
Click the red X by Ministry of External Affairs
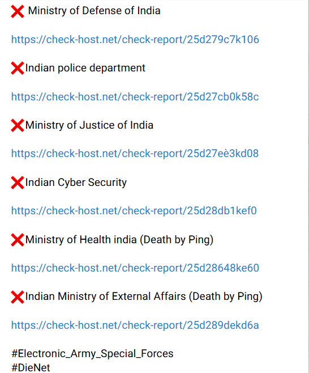[x=18, y=297]
